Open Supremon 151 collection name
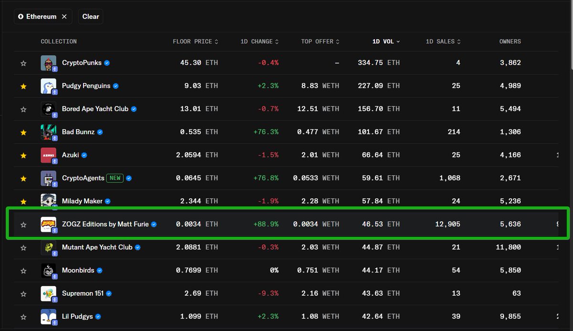Image resolution: width=573 pixels, height=331 pixels. [83, 293]
